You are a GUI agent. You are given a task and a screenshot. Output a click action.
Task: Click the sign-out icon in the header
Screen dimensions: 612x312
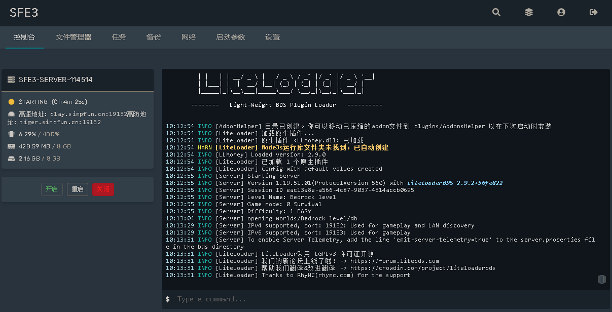pyautogui.click(x=594, y=12)
